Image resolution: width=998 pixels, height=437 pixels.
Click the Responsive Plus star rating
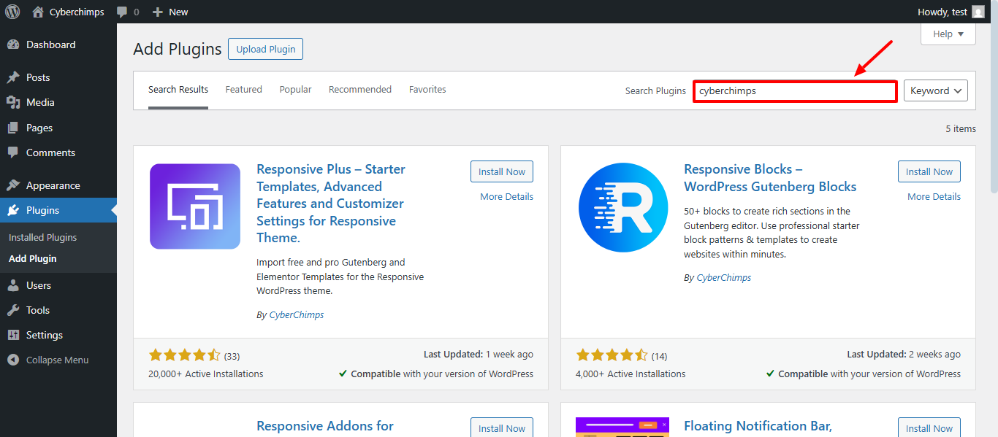pos(184,355)
